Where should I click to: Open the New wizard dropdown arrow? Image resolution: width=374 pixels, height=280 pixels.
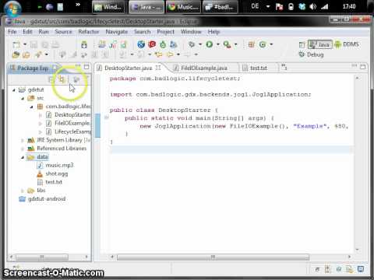pos(25,44)
